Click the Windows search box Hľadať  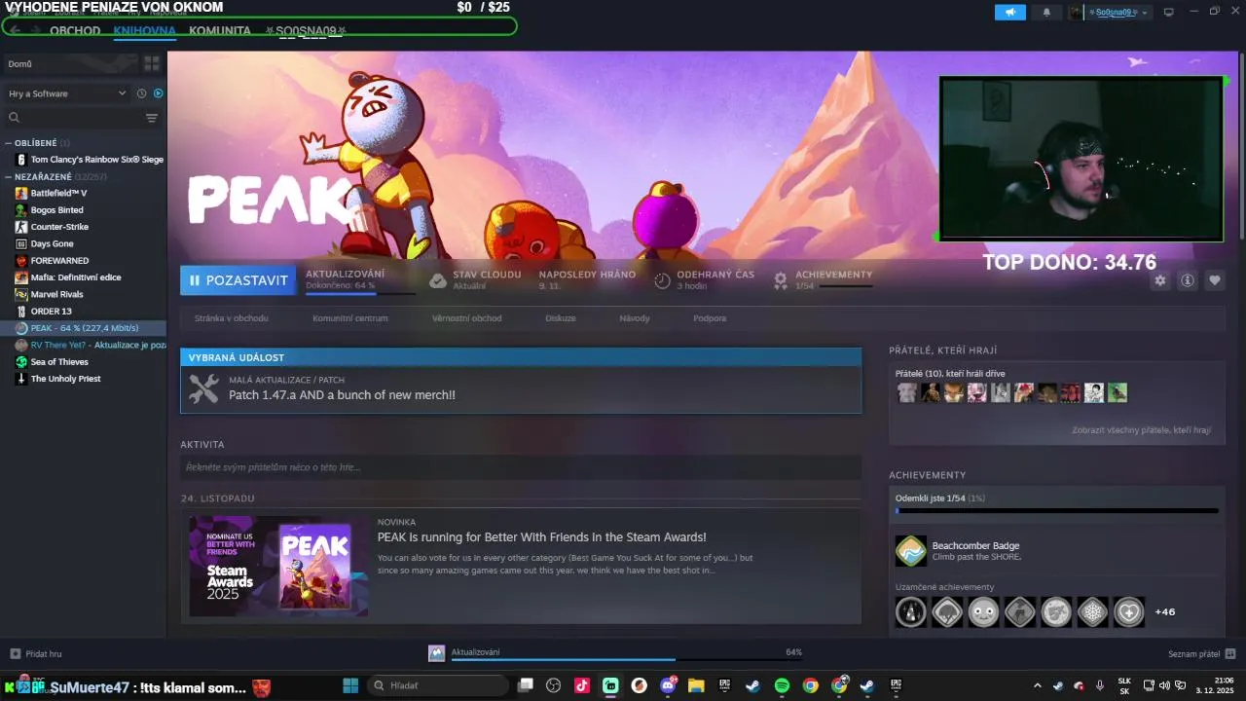pos(438,685)
